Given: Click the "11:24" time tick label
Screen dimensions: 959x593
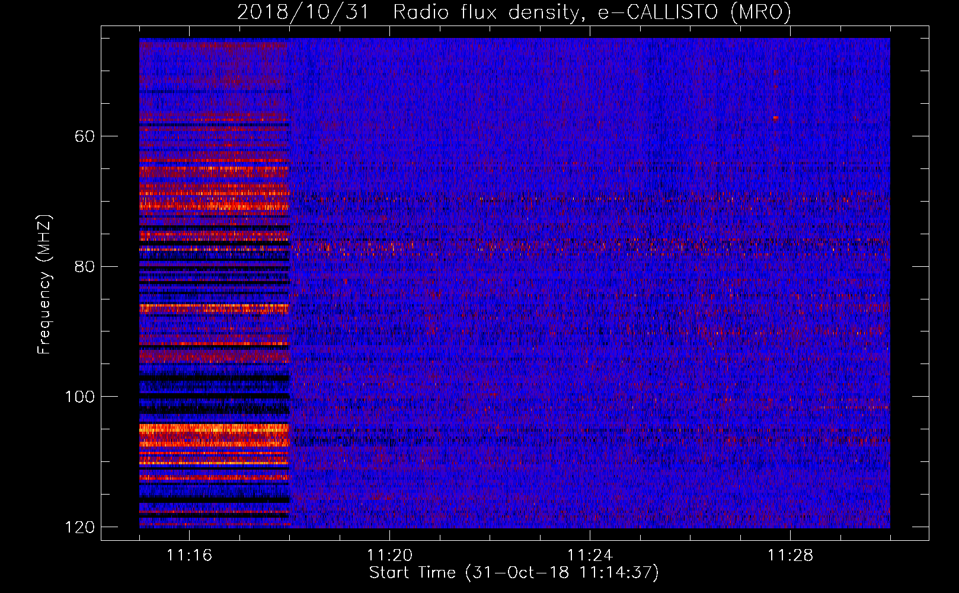Looking at the screenshot, I should click(x=590, y=556).
